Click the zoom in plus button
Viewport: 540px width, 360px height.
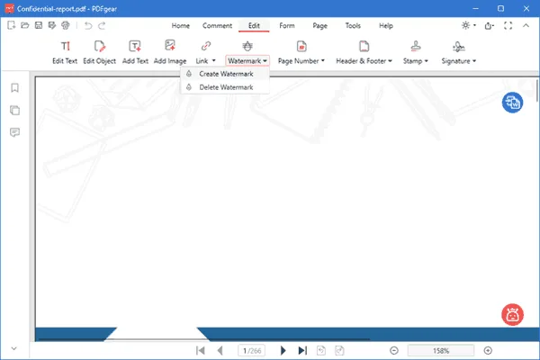coord(488,350)
